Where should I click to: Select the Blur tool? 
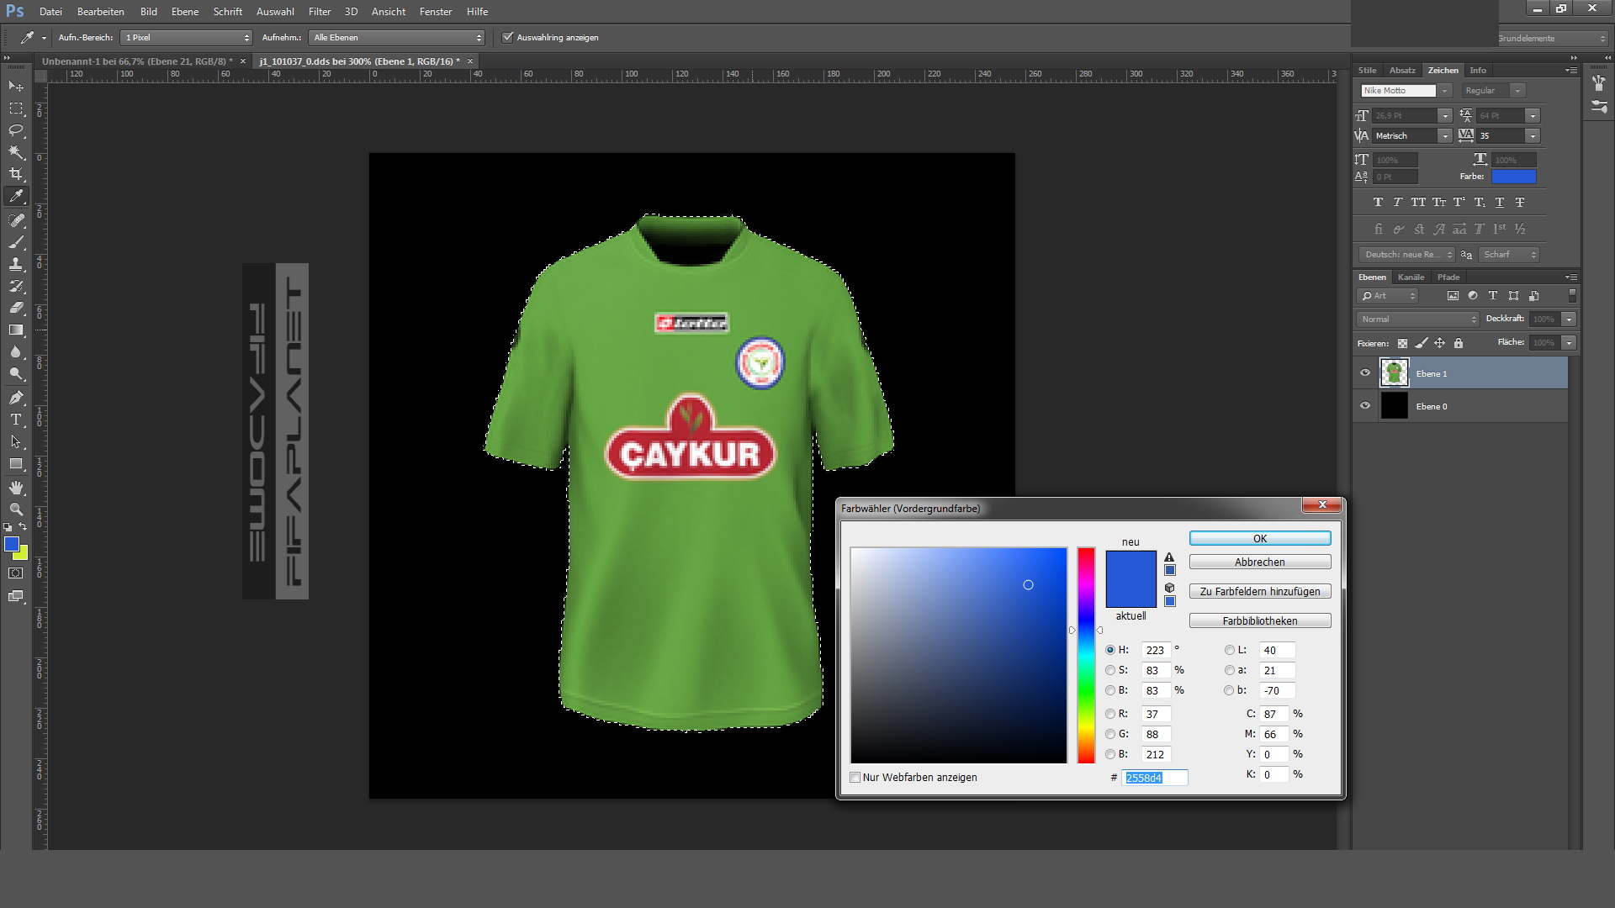[16, 351]
